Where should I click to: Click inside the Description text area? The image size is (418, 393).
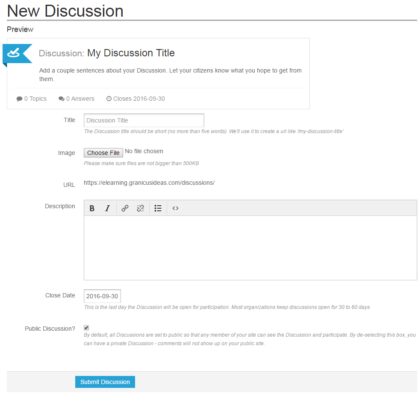(250, 248)
